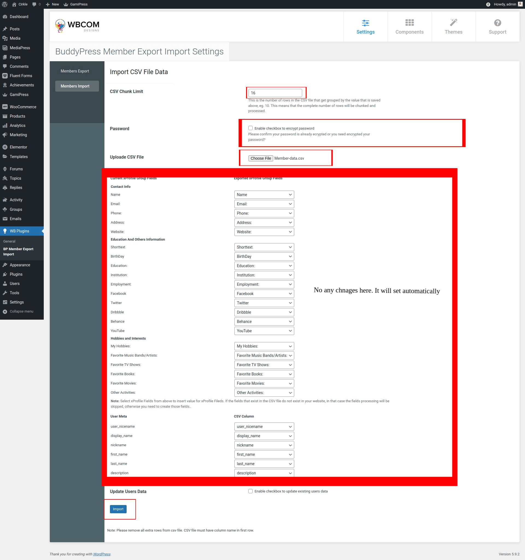
Task: Open the Favorite Books: dropdown
Action: tap(264, 374)
